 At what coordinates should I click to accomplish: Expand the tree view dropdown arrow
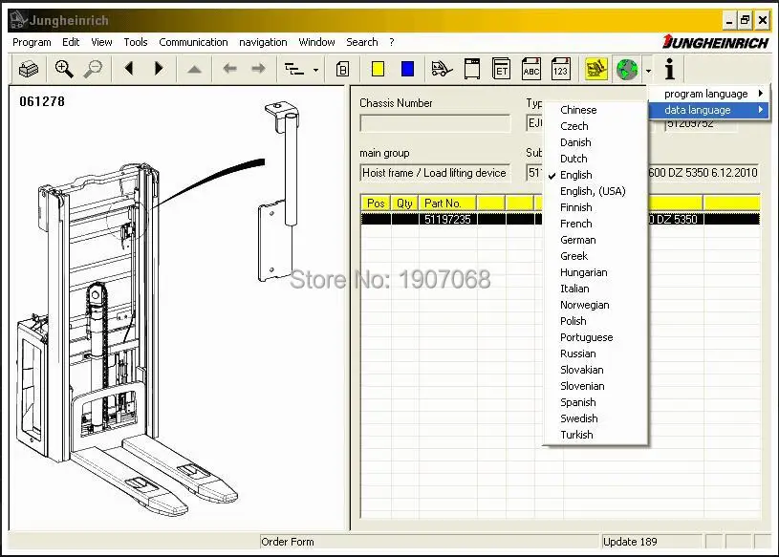click(316, 71)
